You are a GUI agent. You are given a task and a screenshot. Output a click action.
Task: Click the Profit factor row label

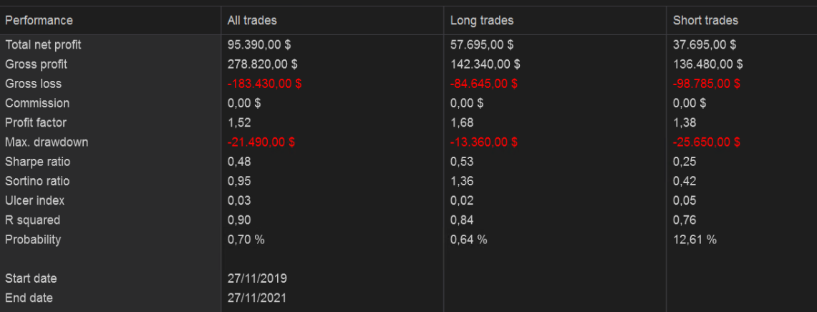point(36,122)
